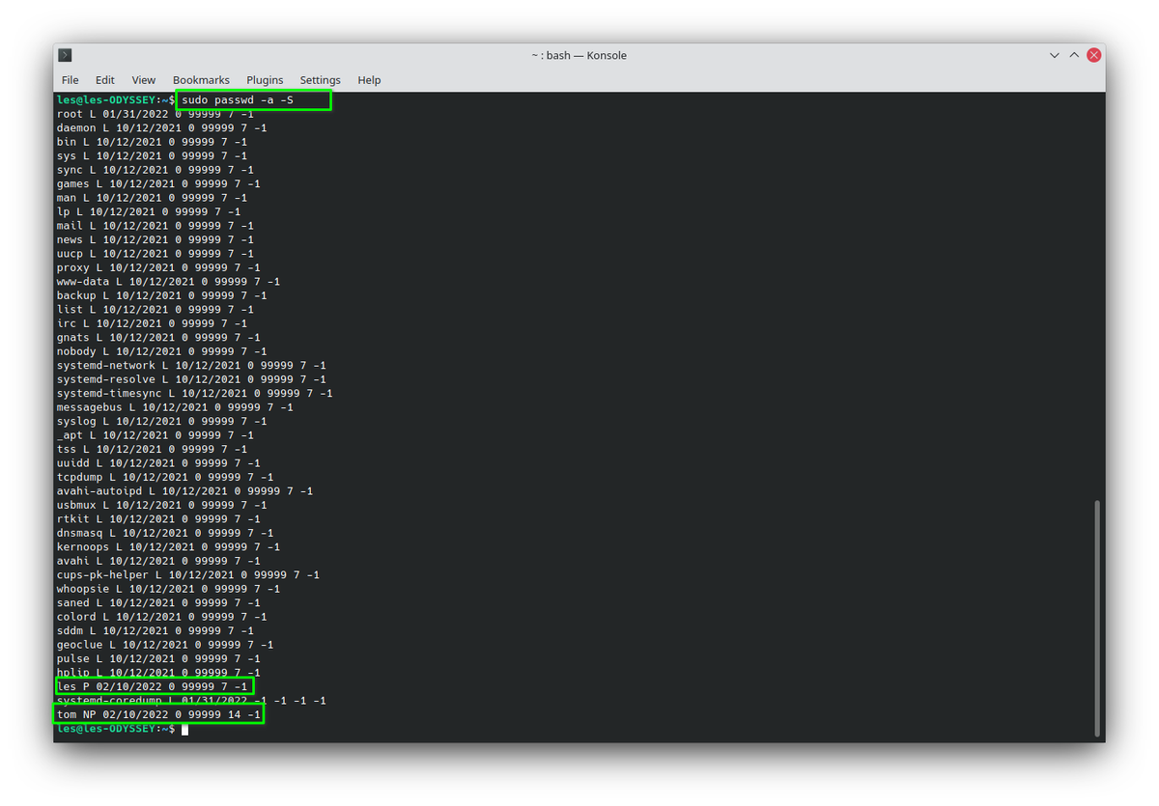Shade the window using the down chevron icon
The width and height of the screenshot is (1159, 806).
(x=1055, y=55)
